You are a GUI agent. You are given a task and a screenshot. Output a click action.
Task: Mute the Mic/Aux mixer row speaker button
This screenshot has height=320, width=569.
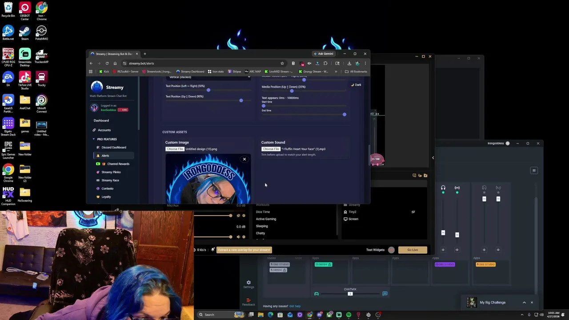[x=238, y=216]
